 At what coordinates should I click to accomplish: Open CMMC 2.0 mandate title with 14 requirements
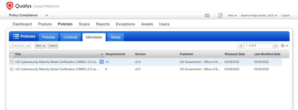click(x=57, y=62)
